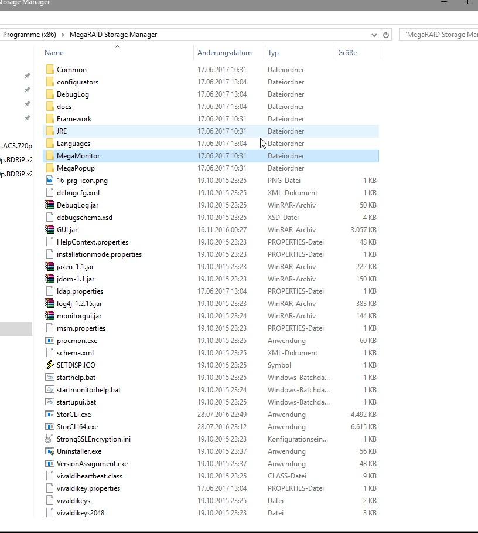This screenshot has width=478, height=533.
Task: Click the StorCLI64.exe application icon
Action: point(50,427)
